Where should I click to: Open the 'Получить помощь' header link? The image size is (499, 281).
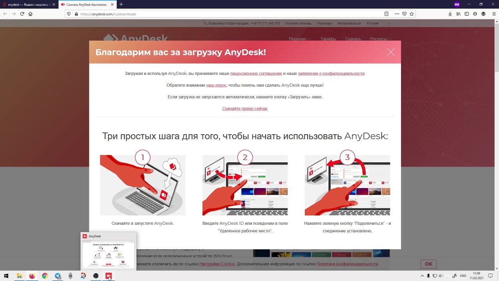298,23
